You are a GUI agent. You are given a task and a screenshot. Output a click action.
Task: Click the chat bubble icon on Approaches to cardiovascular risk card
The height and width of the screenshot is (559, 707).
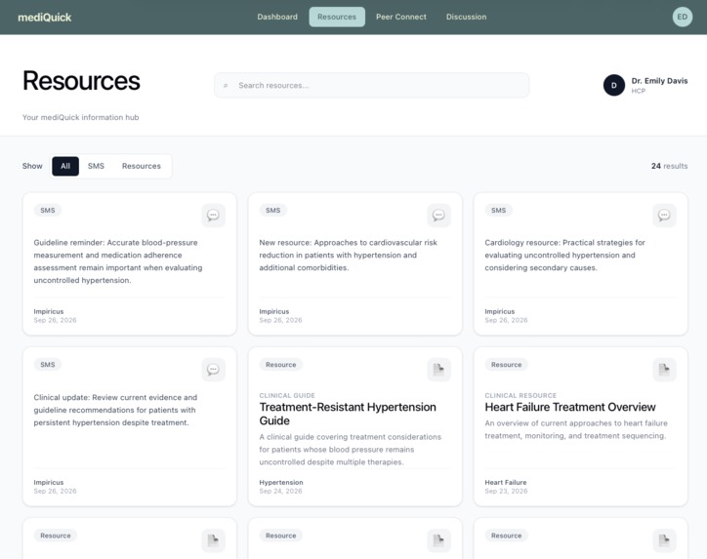click(x=438, y=216)
